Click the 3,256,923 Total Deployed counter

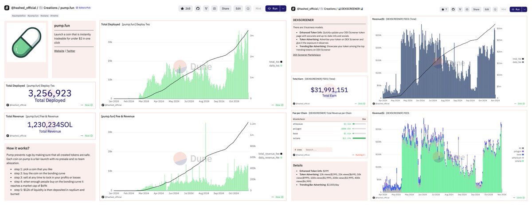coord(50,93)
